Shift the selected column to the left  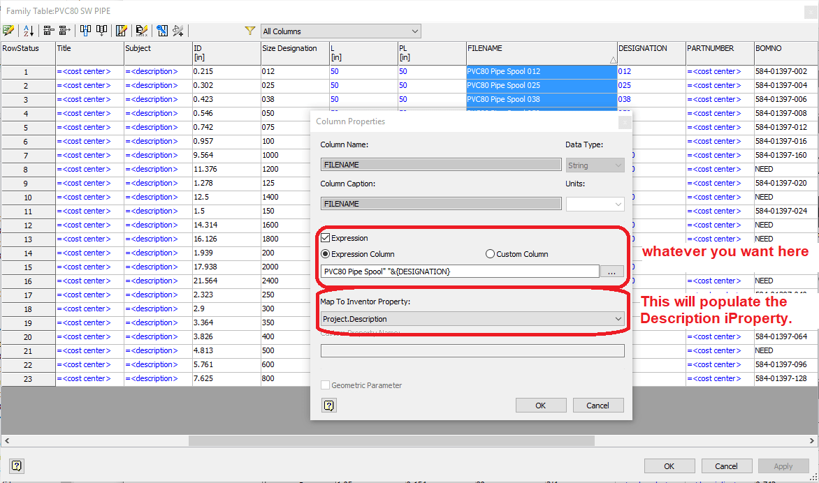49,31
